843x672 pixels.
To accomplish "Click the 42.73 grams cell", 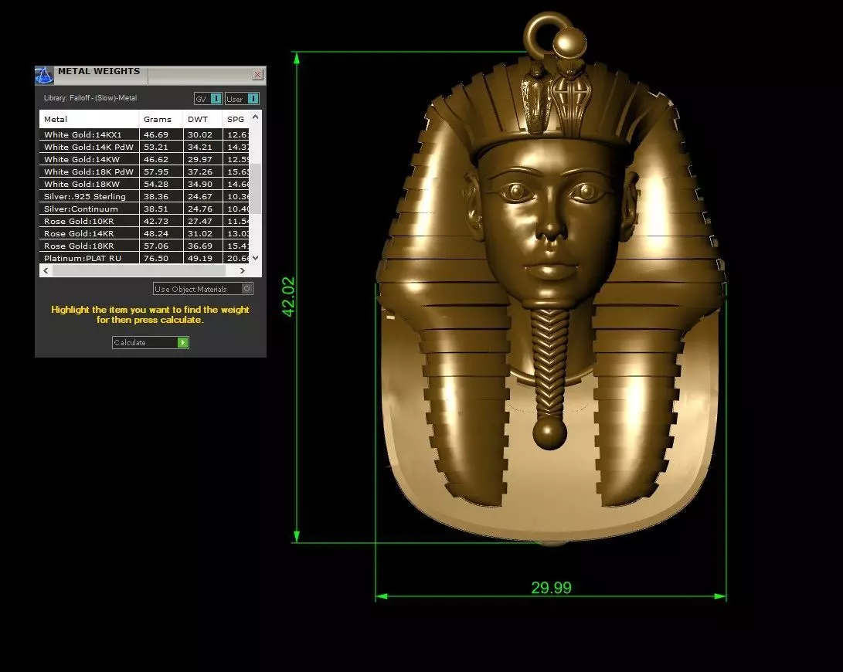I will click(x=161, y=221).
